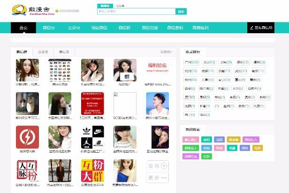The image size is (289, 193).
Task: Click the 武汉(12) city tag
Action: [x=241, y=71]
